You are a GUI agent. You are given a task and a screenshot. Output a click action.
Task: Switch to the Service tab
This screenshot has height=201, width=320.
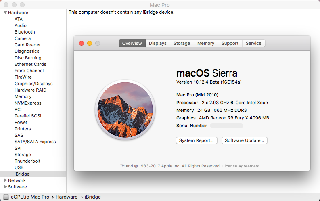coord(253,43)
